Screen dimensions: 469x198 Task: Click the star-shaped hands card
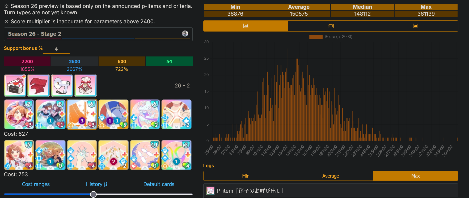(176, 115)
